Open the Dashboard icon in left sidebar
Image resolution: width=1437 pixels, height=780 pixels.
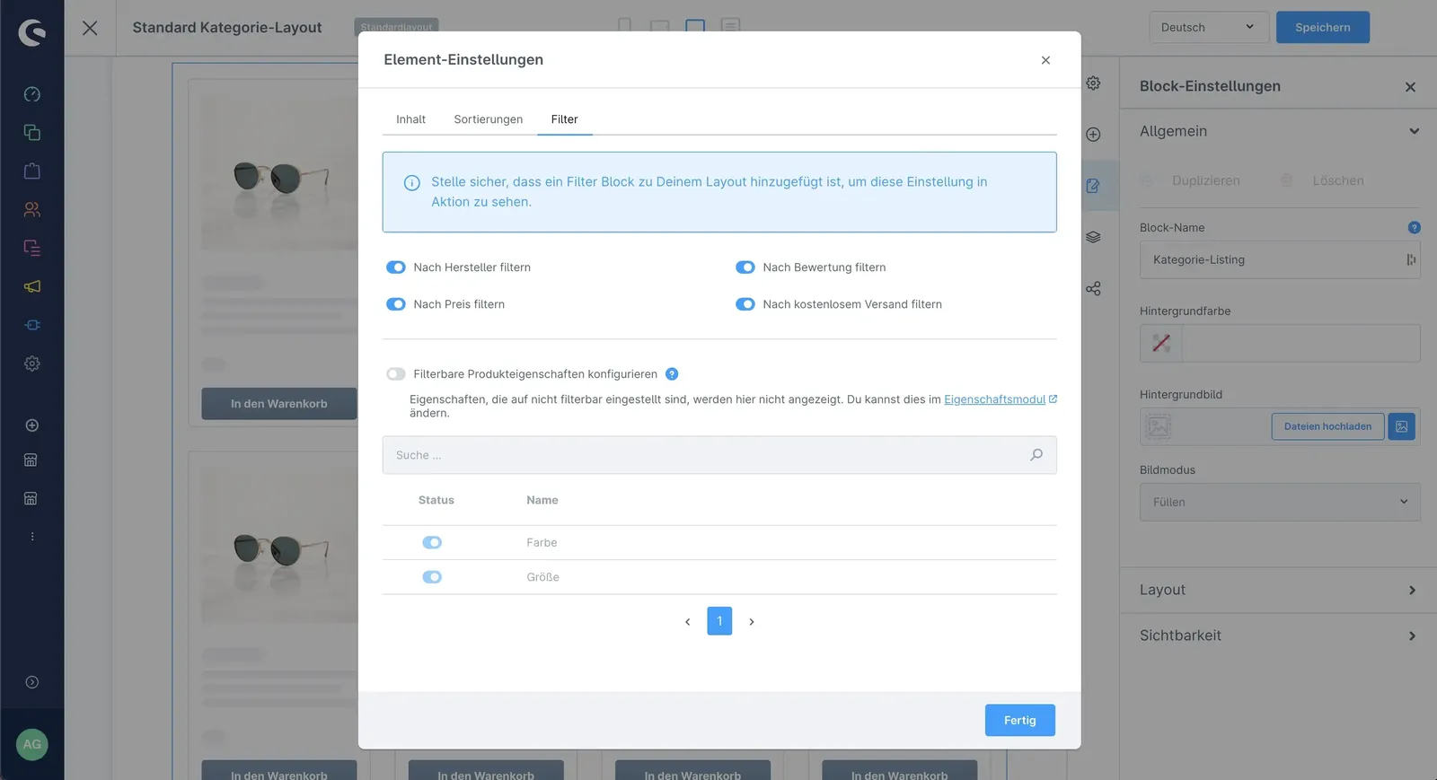click(x=32, y=94)
